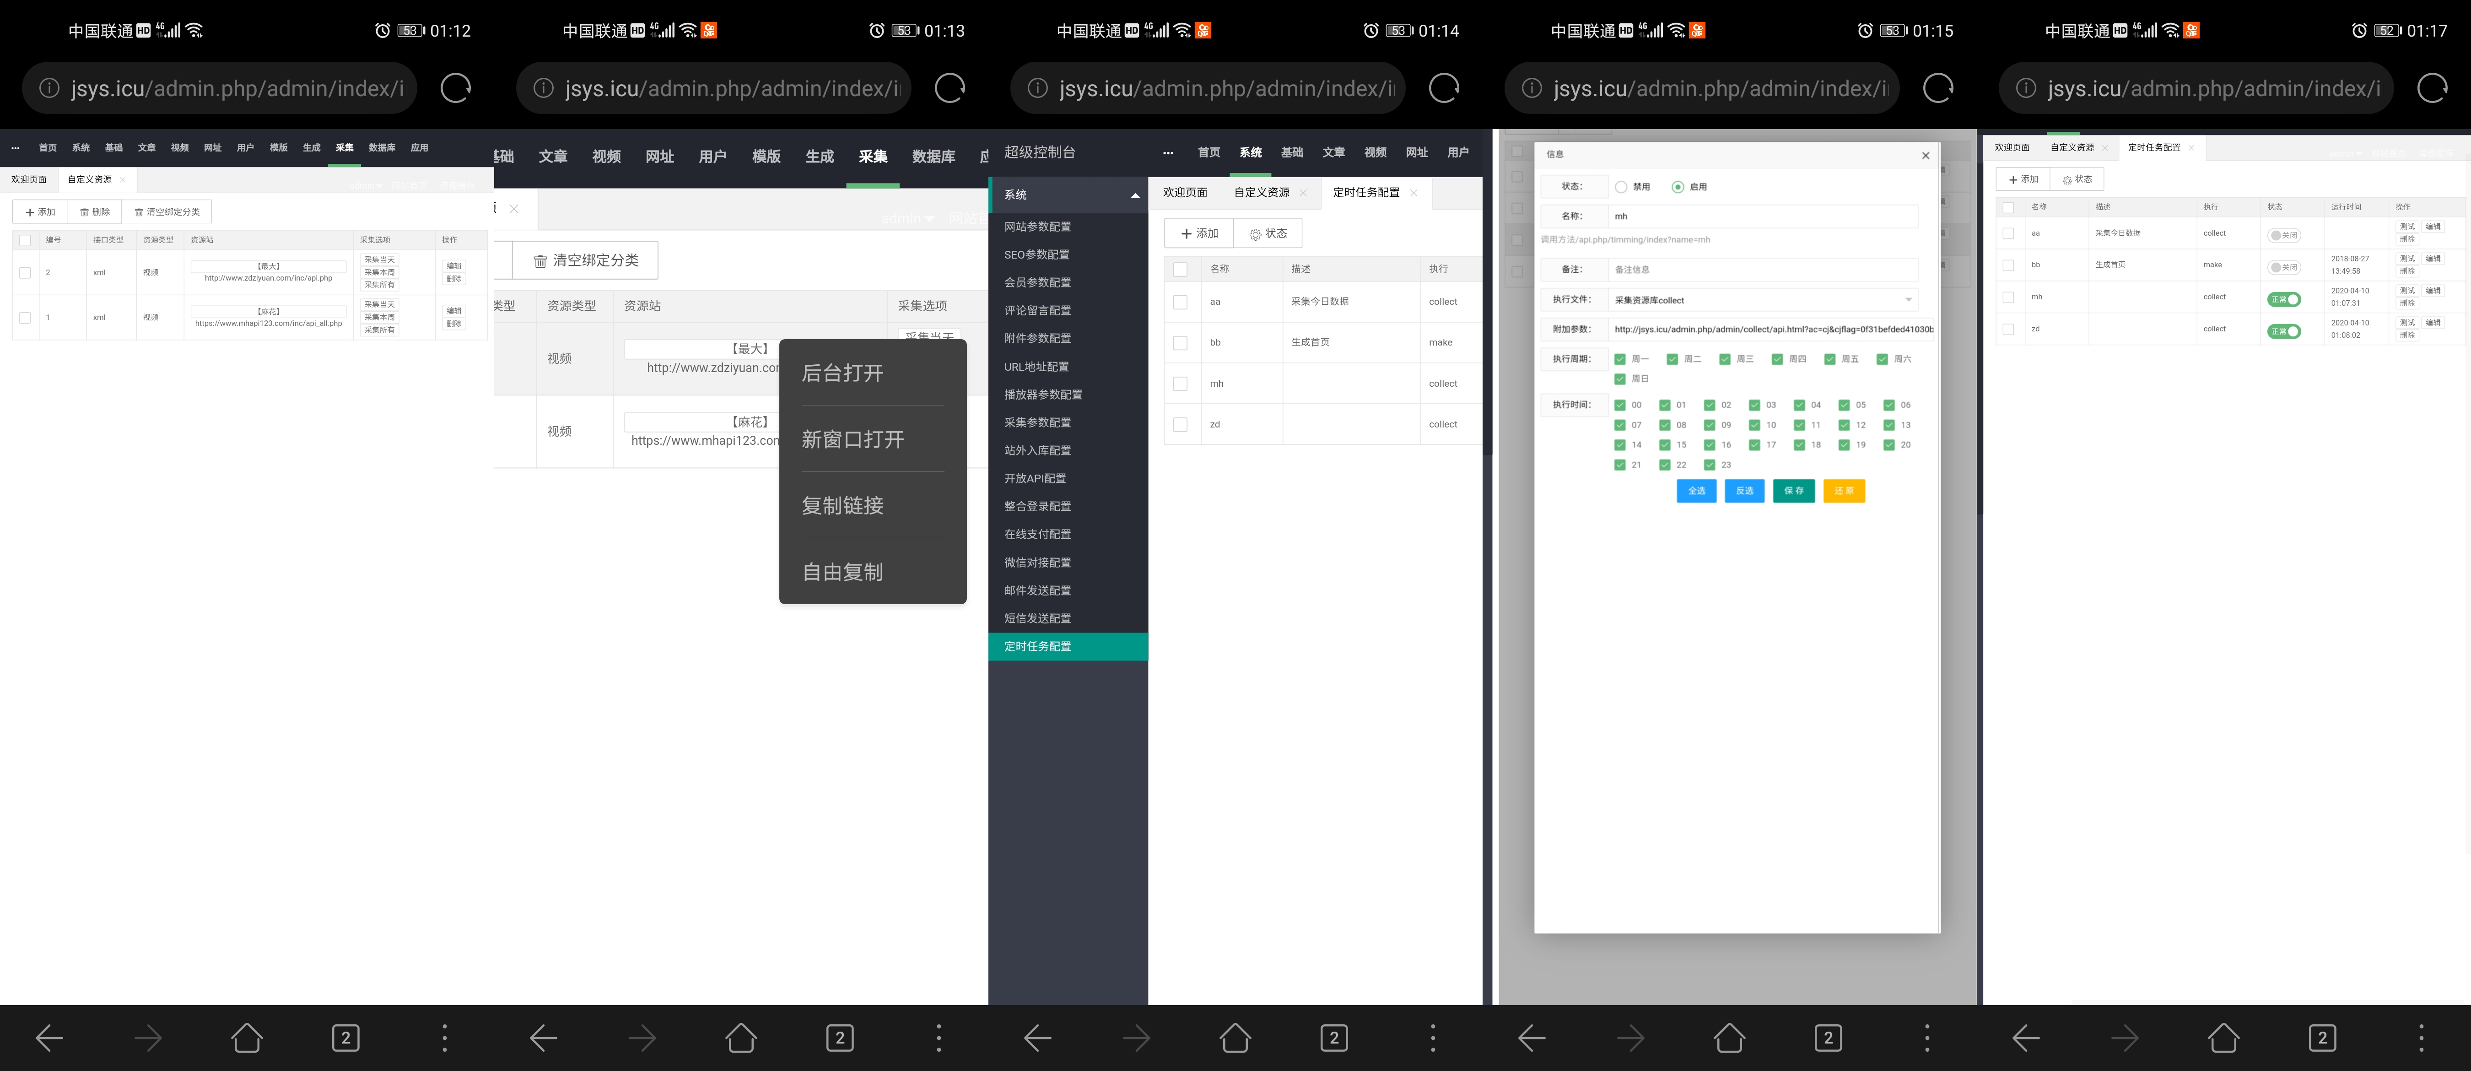Tap home icon in 01:17 bottom navigation
2471x1071 pixels.
(x=2223, y=1038)
